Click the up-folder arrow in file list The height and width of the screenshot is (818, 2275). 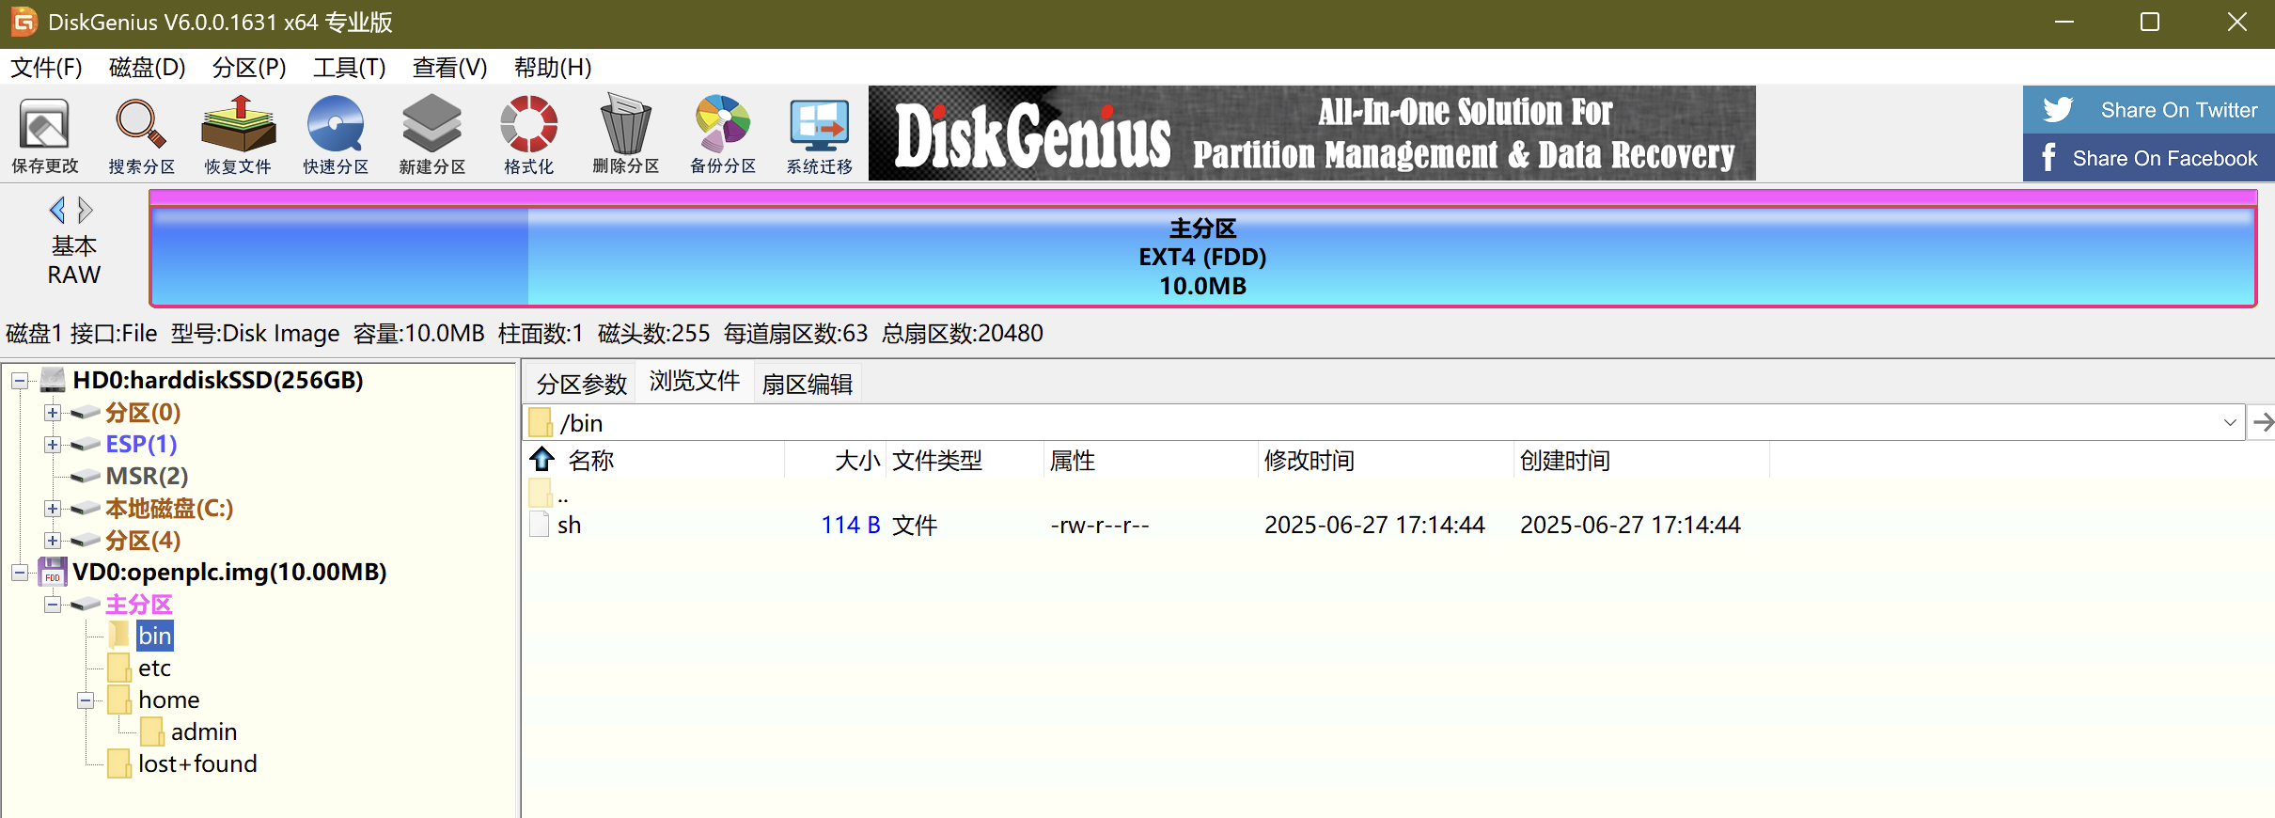point(542,460)
